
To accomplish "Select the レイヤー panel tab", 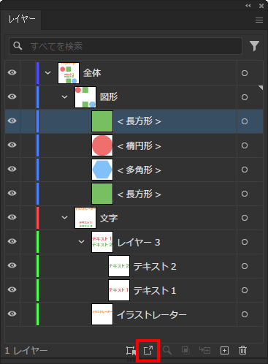I will [x=21, y=19].
